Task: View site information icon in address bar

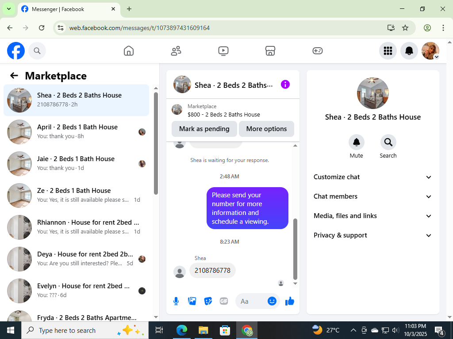Action: click(60, 28)
